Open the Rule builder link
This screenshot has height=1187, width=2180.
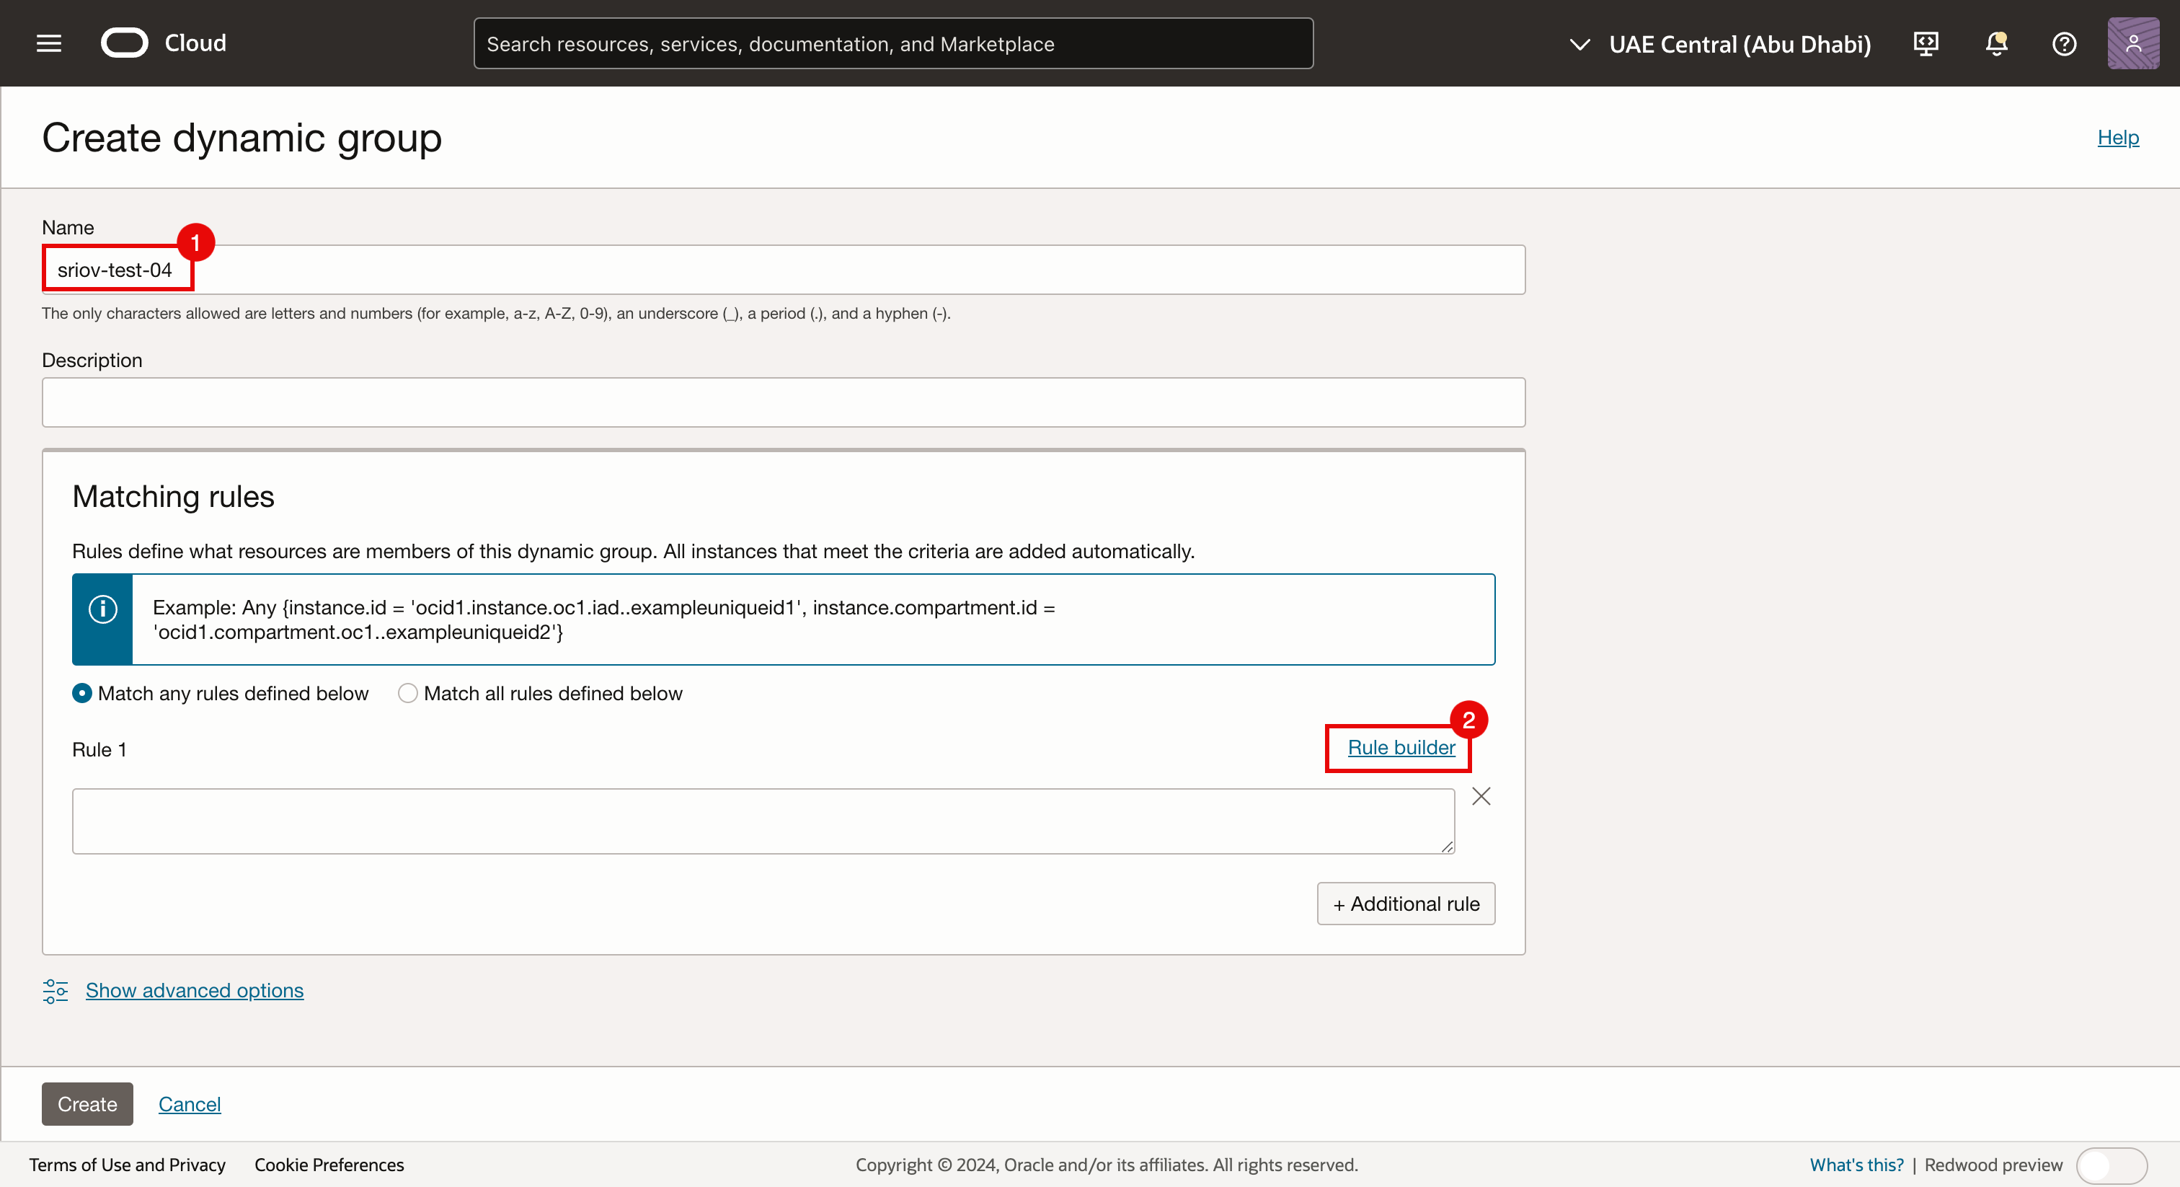pyautogui.click(x=1401, y=748)
